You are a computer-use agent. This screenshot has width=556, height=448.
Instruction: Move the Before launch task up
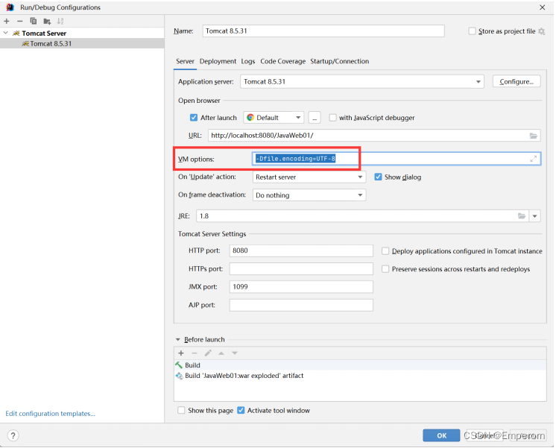(221, 353)
